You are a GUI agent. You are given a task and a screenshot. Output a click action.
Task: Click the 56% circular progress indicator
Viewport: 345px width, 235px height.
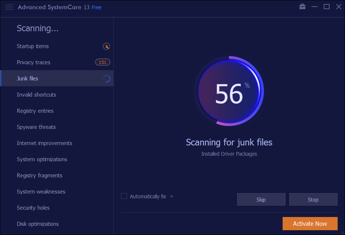[229, 91]
